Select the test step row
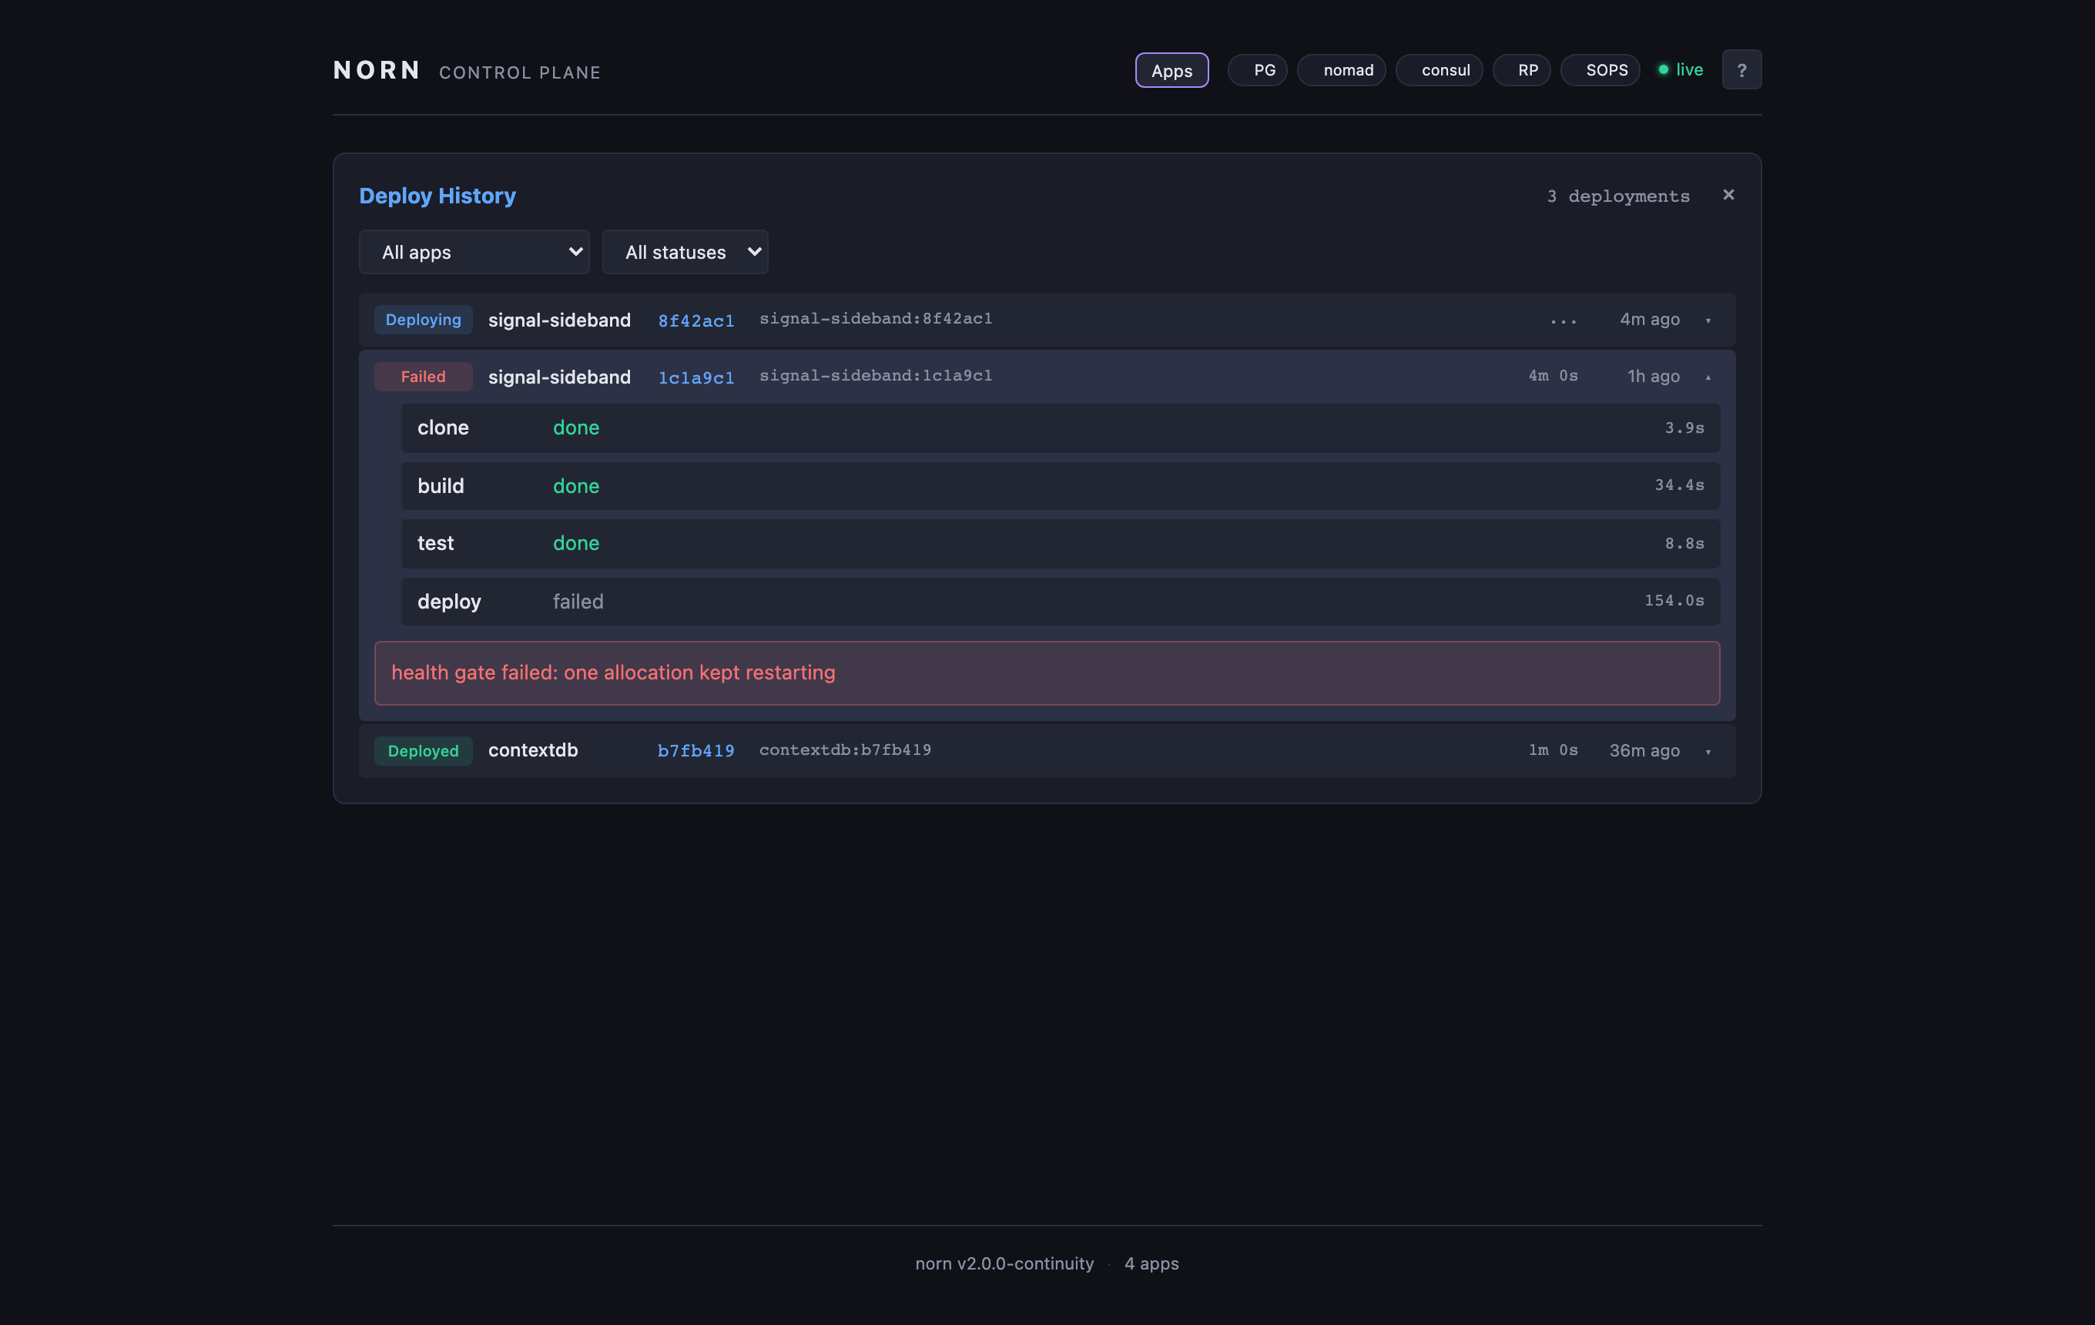The height and width of the screenshot is (1325, 2095). (1060, 544)
